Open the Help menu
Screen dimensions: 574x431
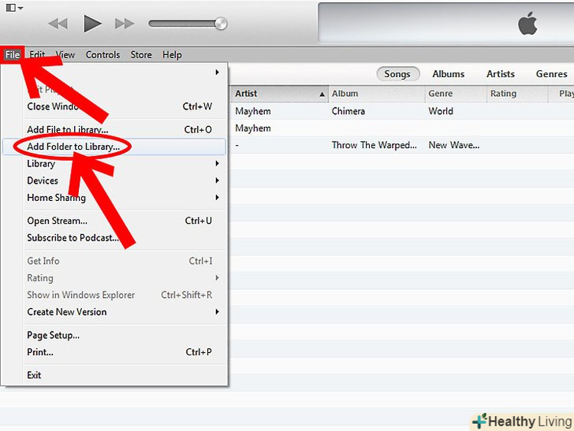click(x=172, y=55)
